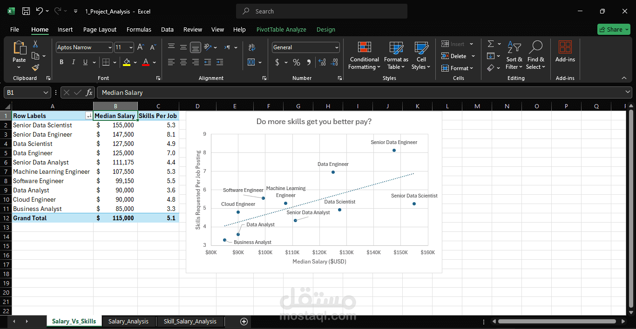Open the Name Box dropdown arrow

pos(46,92)
